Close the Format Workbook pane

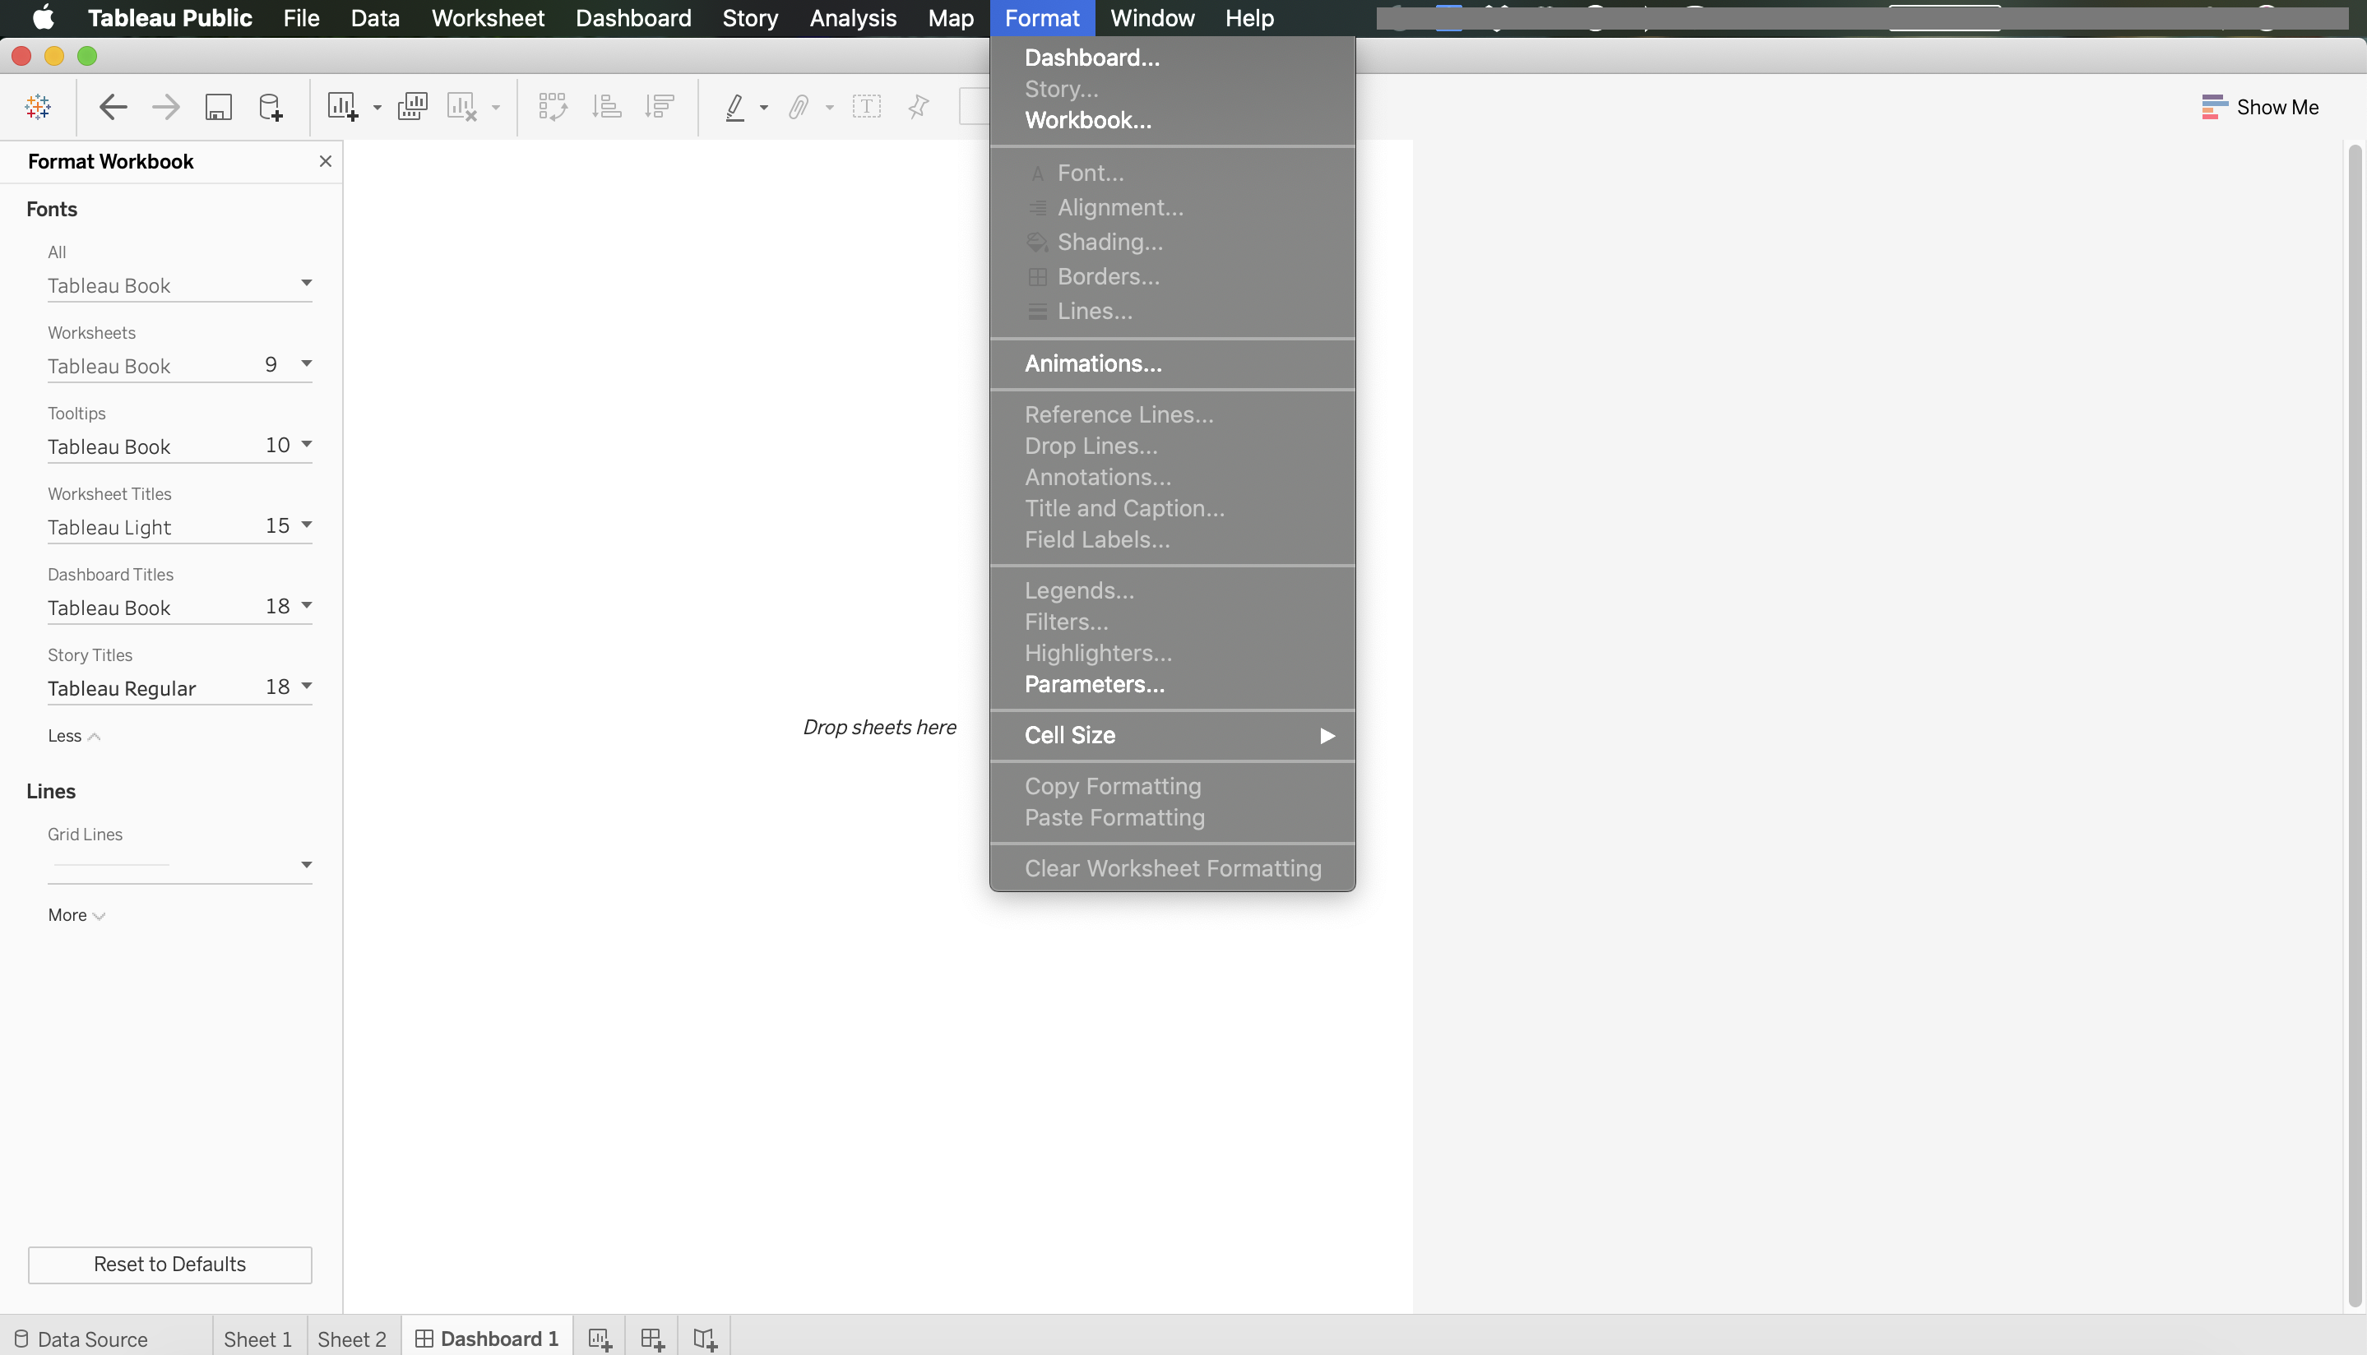(325, 161)
